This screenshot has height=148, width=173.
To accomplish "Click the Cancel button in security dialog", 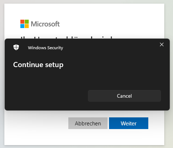I will (x=124, y=96).
